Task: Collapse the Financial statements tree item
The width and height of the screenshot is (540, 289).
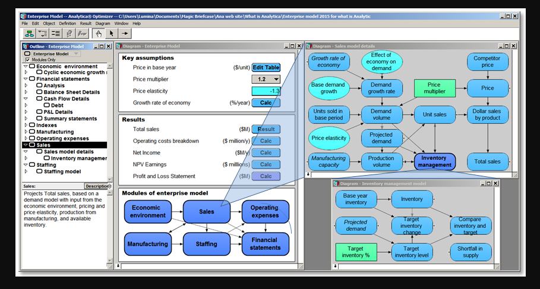Action: tap(26, 79)
